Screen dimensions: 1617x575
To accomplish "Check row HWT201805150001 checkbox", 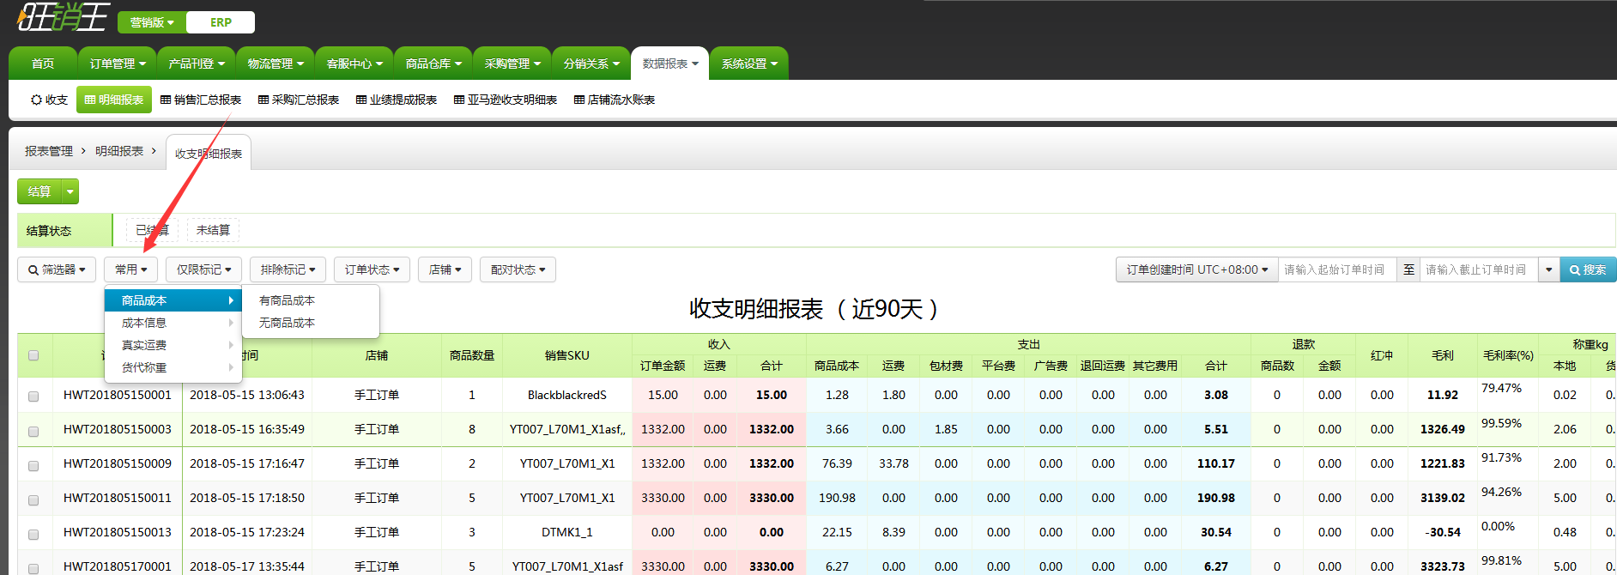I will click(33, 396).
